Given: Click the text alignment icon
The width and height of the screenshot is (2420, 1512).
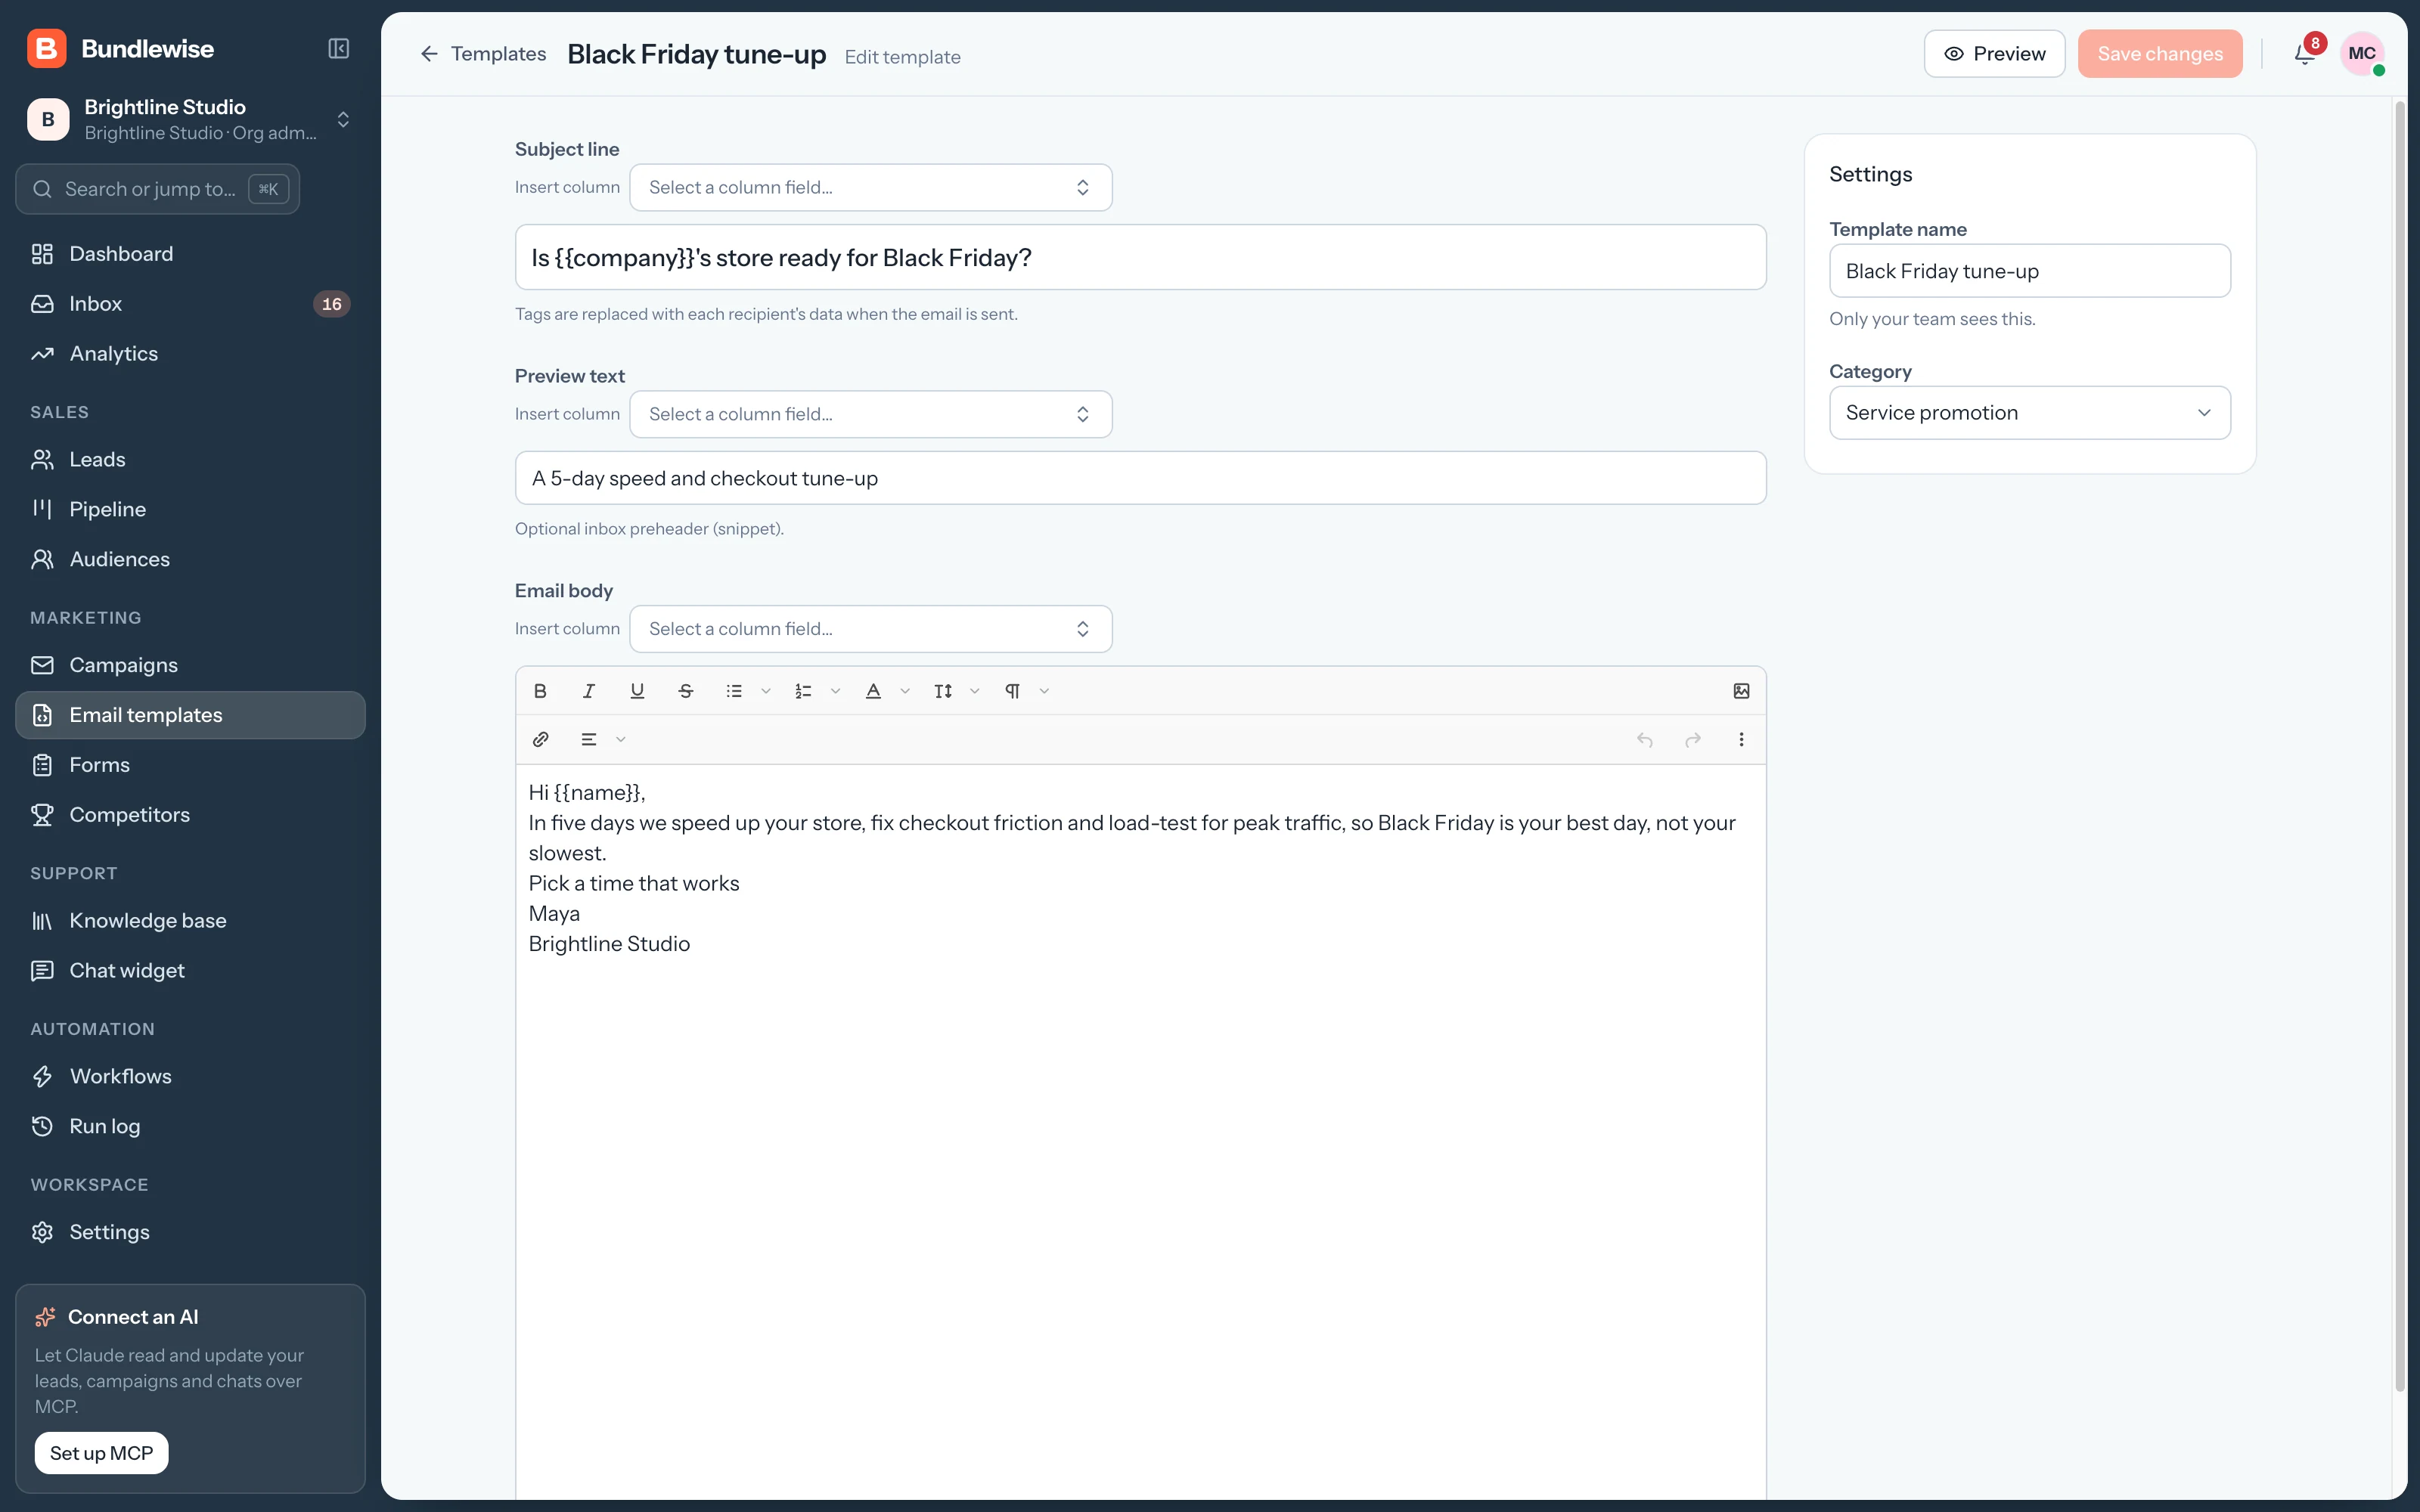Looking at the screenshot, I should coord(589,739).
